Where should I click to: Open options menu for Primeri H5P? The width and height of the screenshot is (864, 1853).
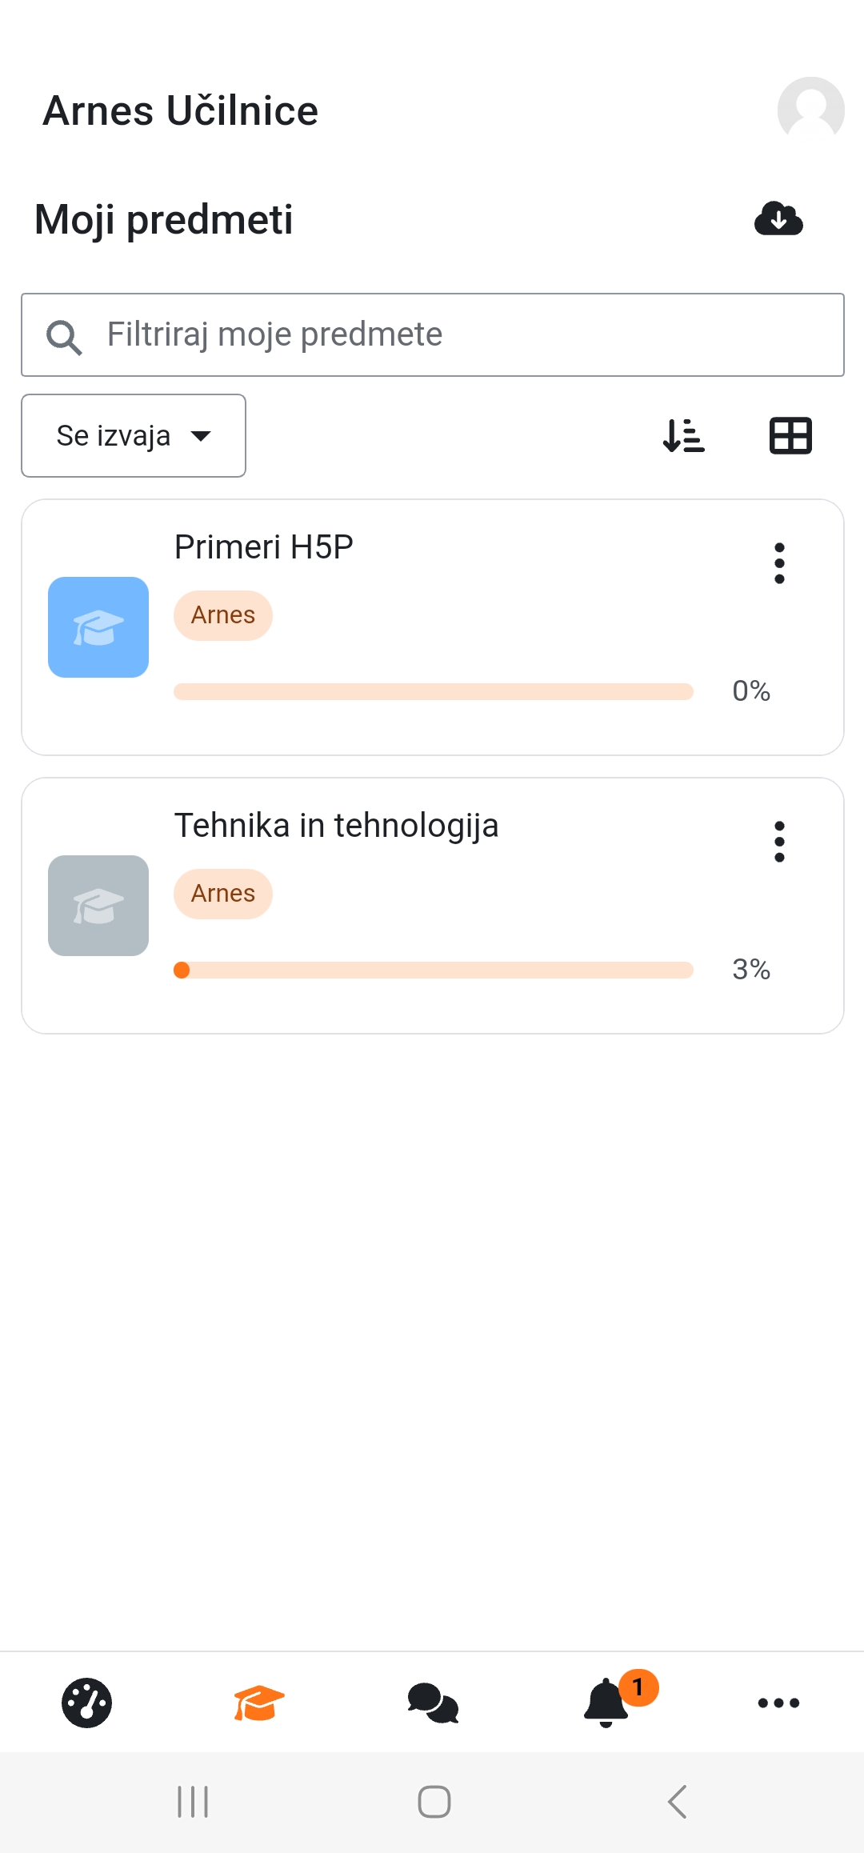pos(779,563)
